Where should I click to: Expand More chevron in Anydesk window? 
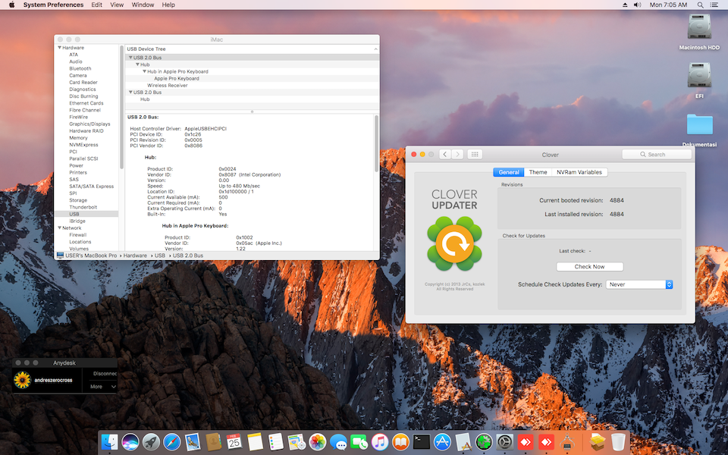pyautogui.click(x=113, y=386)
